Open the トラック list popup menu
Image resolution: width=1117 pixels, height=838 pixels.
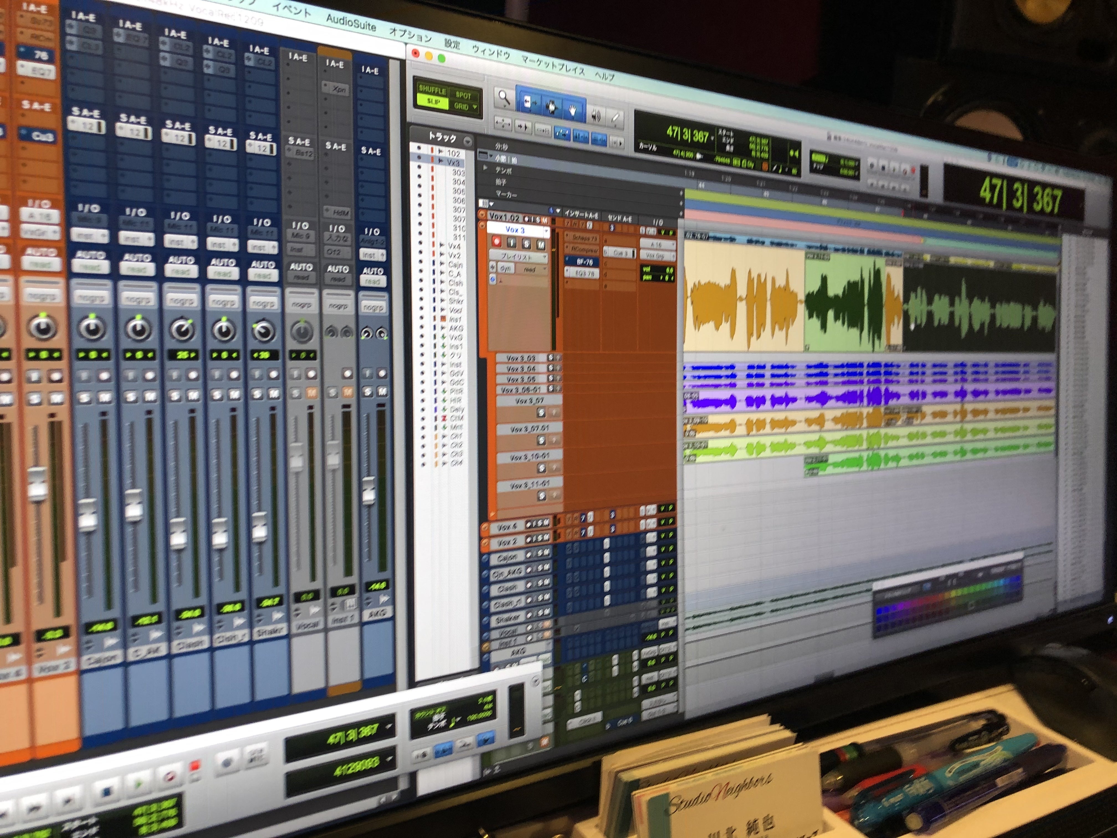(468, 141)
